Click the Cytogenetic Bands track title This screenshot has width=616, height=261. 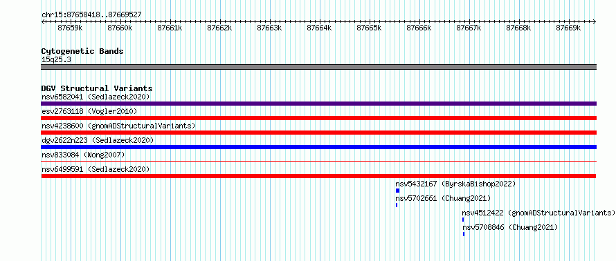pyautogui.click(x=82, y=51)
